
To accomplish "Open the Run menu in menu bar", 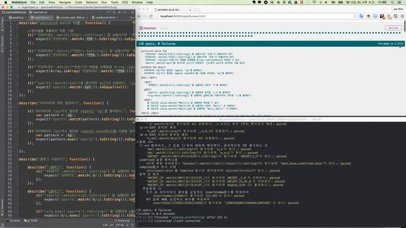I will click(x=104, y=3).
